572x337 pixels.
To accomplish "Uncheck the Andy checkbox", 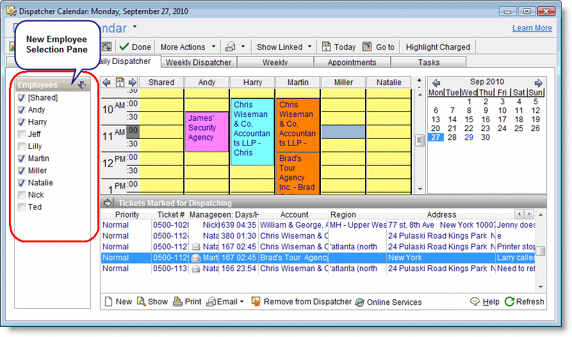I will coord(22,109).
